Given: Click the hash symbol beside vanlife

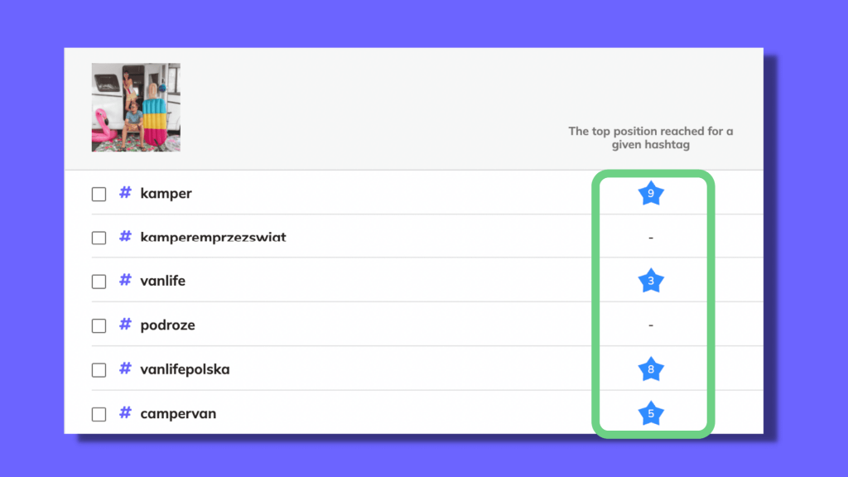Looking at the screenshot, I should tap(126, 280).
